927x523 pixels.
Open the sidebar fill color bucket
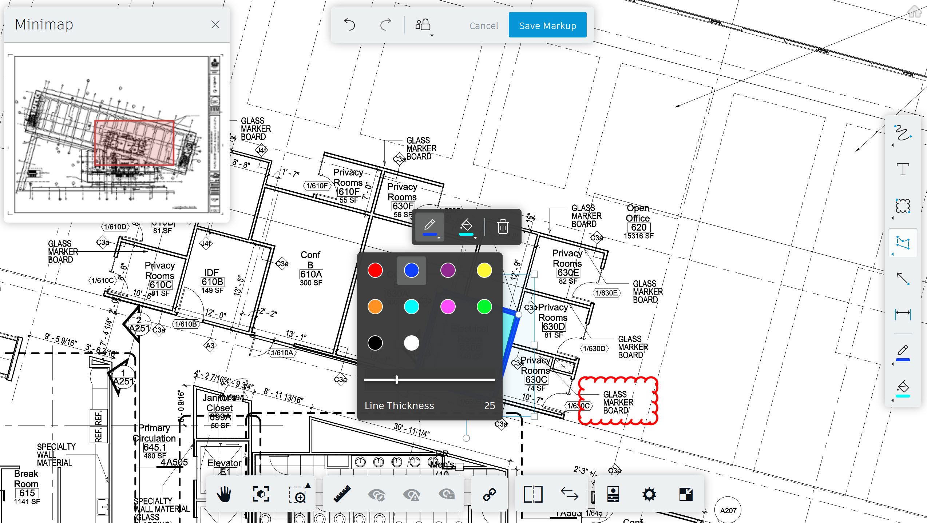click(903, 389)
